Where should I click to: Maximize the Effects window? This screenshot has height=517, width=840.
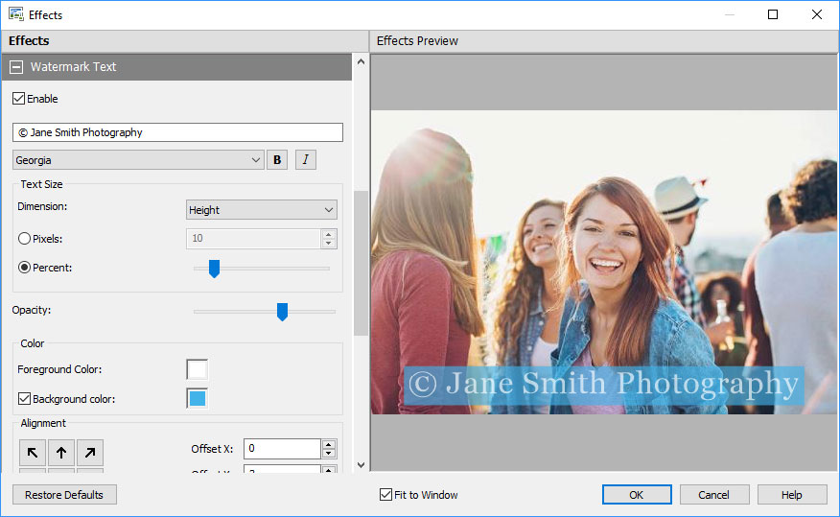coord(773,14)
